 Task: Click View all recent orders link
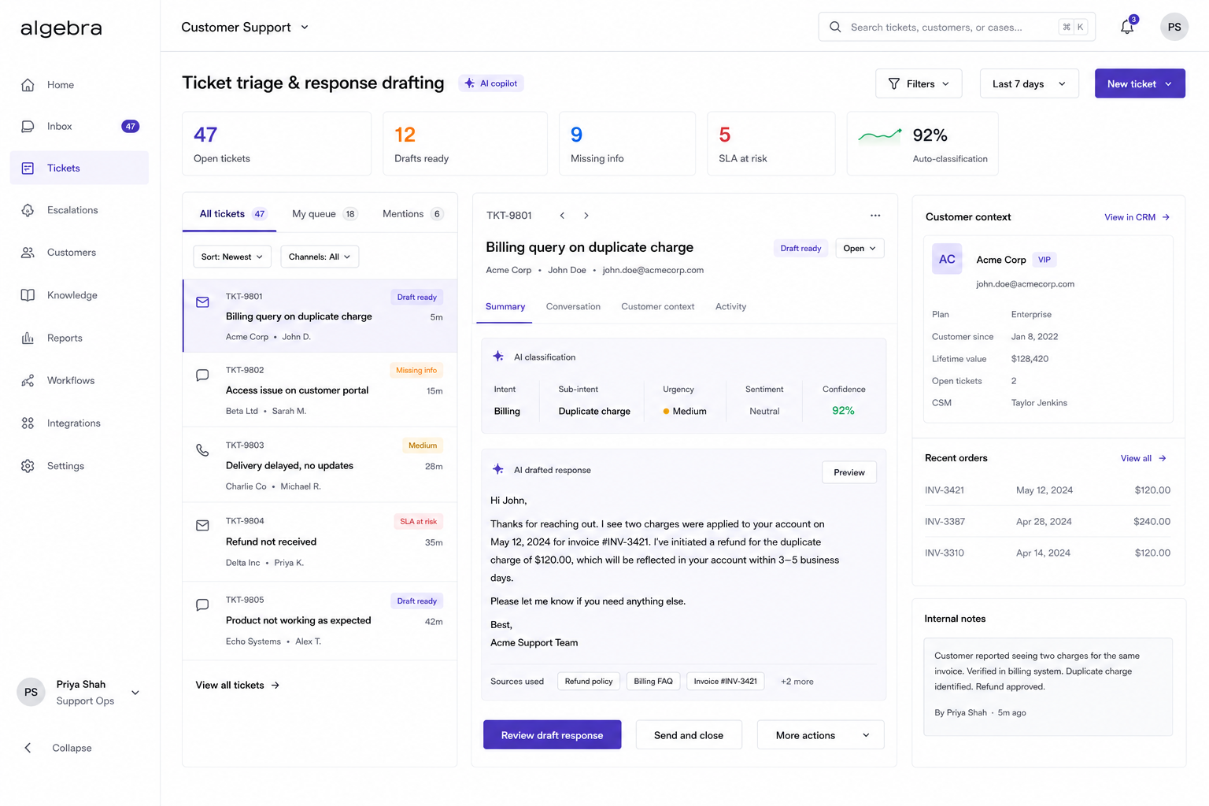point(1143,458)
